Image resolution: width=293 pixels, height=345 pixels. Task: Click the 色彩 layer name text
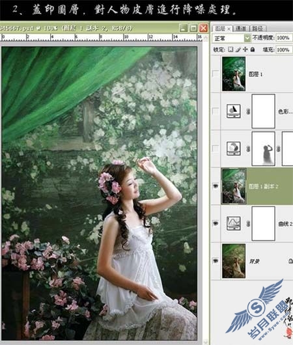285,112
